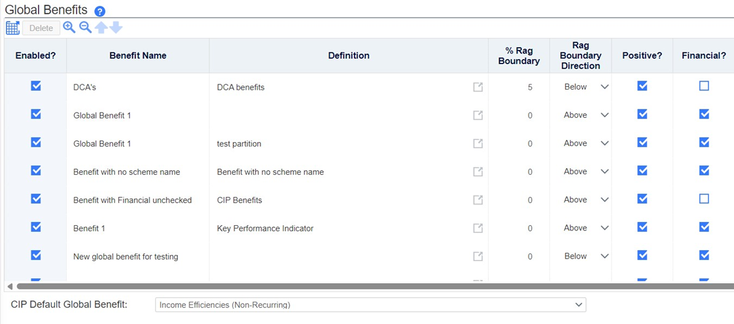Click the % Rag Boundary column header
Viewport: 734px width, 324px height.
[x=519, y=56]
